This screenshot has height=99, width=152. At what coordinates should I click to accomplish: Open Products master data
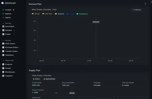pos(9,64)
